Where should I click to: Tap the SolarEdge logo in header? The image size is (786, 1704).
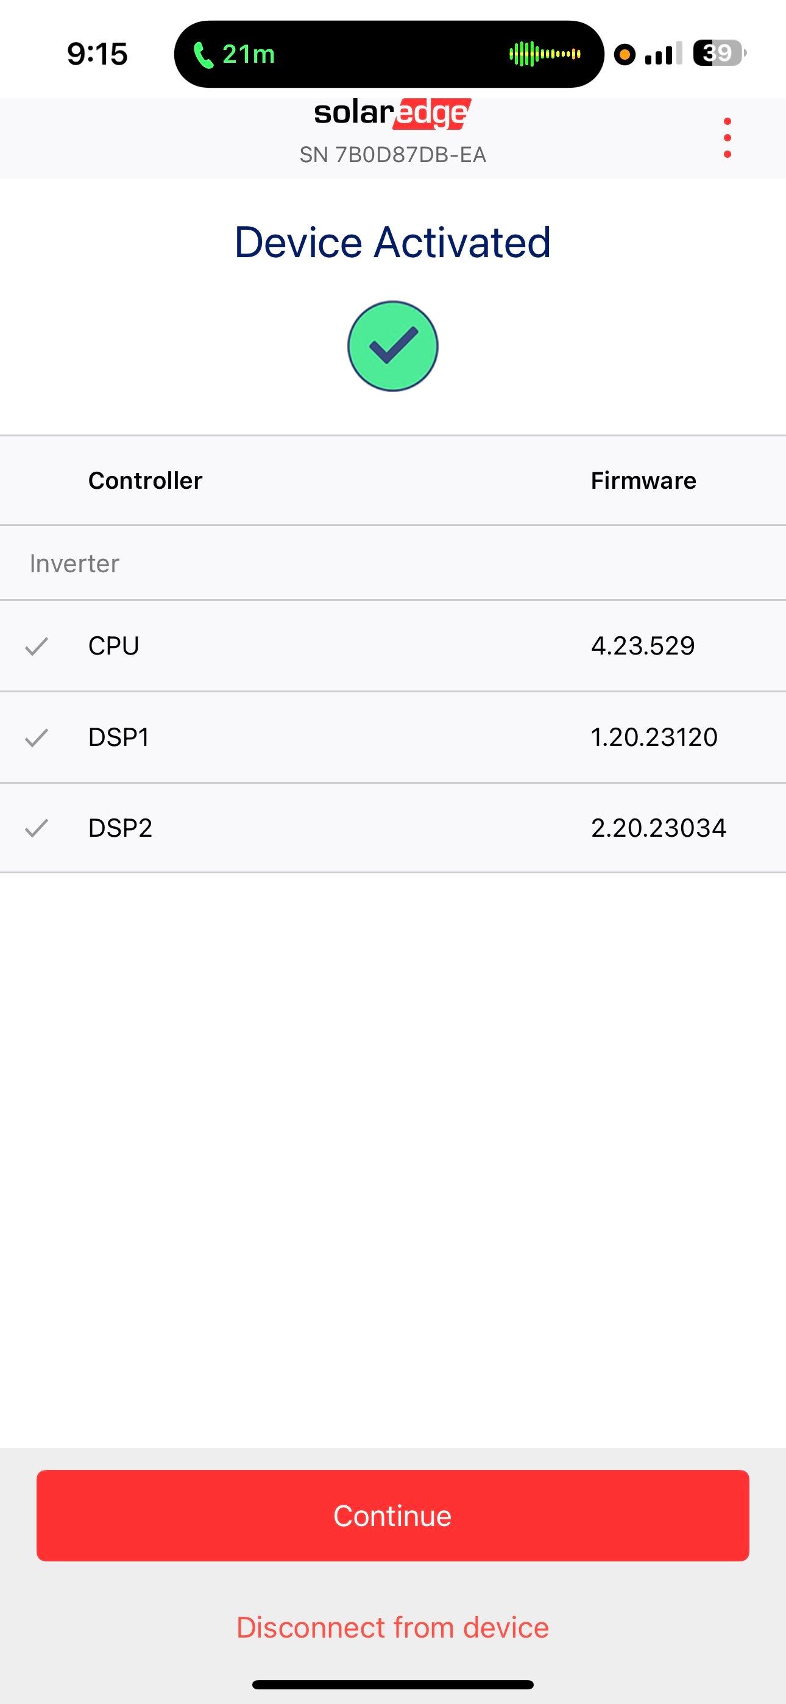[x=392, y=114]
